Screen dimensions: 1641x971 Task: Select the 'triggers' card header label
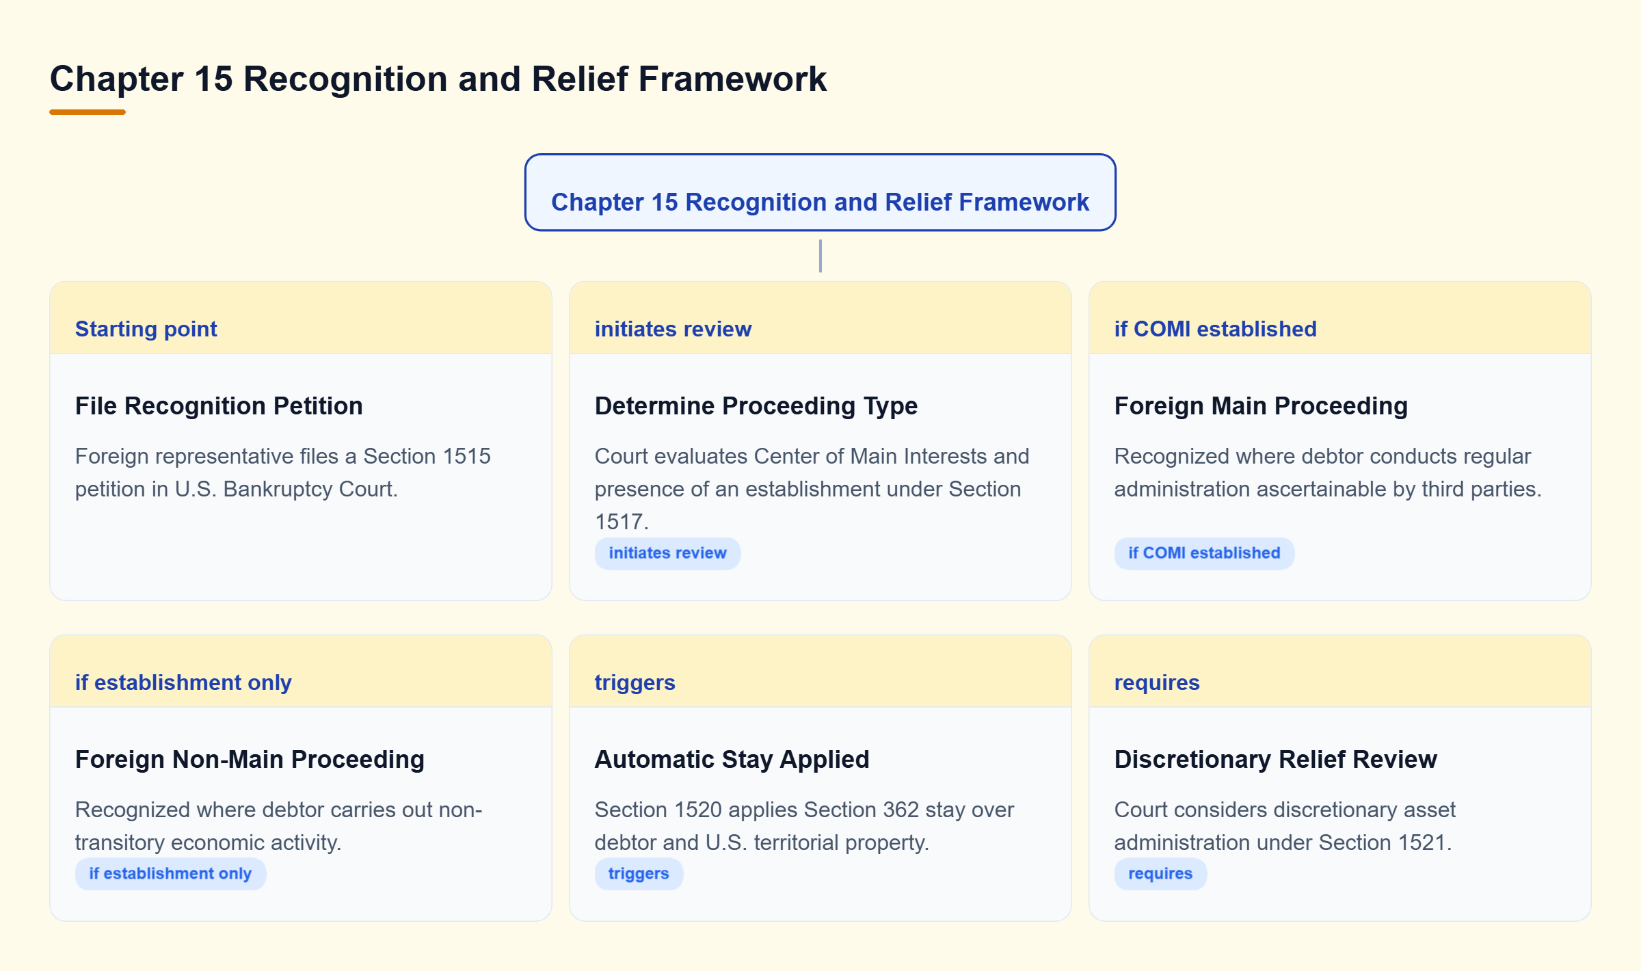[x=635, y=682]
